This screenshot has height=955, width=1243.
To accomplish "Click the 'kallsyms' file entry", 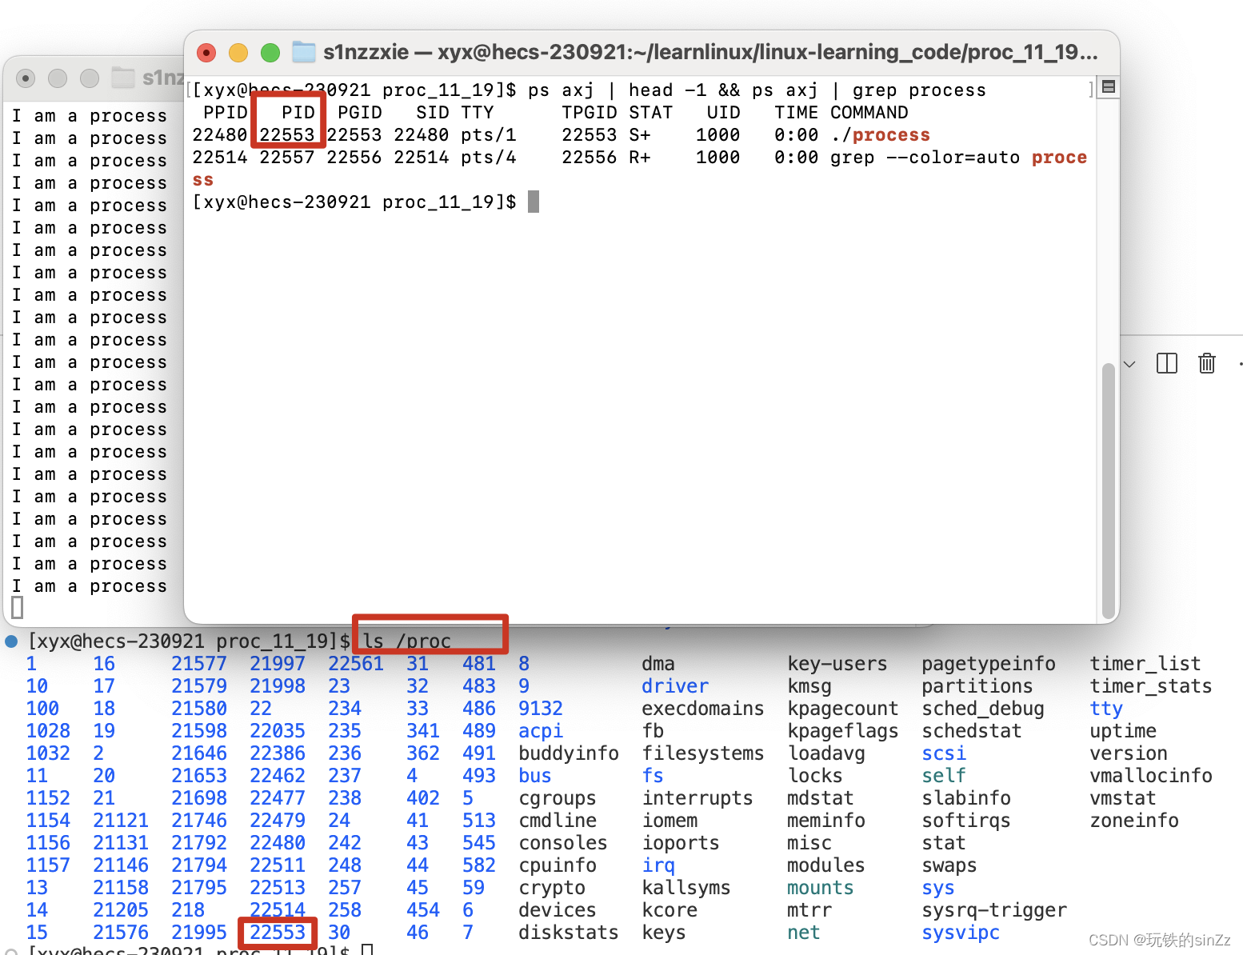I will point(686,888).
